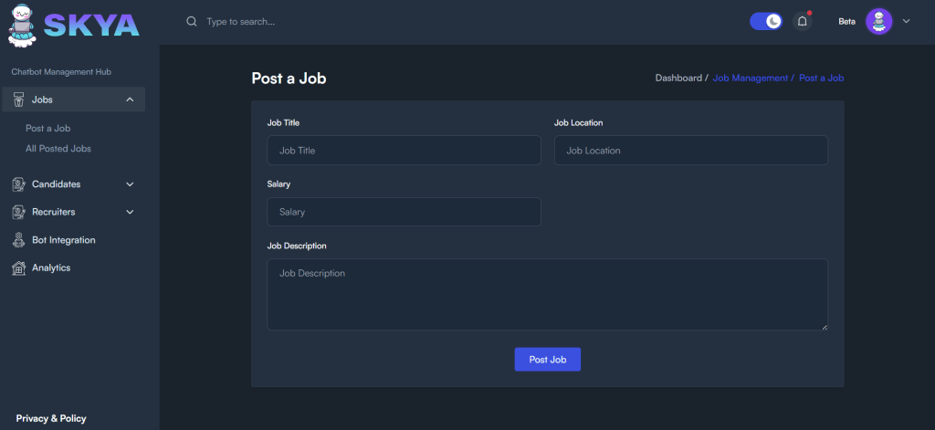Open the Privacy & Policy link
This screenshot has width=935, height=430.
(51, 418)
